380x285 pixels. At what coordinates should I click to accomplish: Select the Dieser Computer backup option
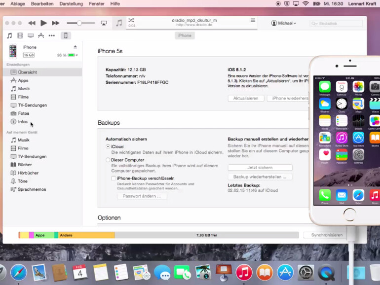[x=108, y=160]
